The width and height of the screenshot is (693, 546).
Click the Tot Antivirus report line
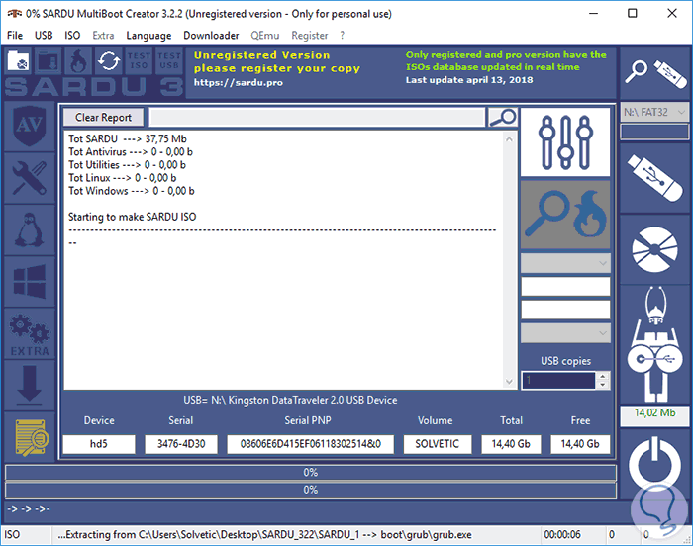131,152
